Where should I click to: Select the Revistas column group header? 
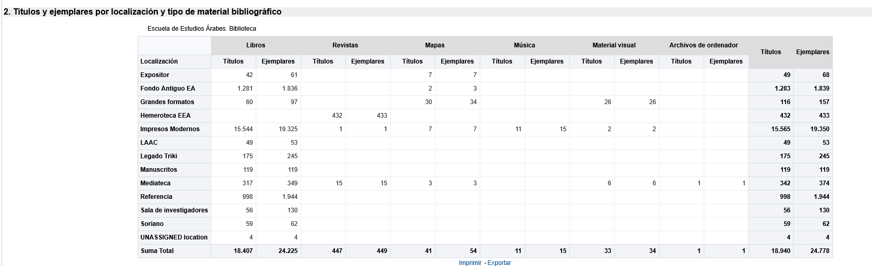pos(345,45)
